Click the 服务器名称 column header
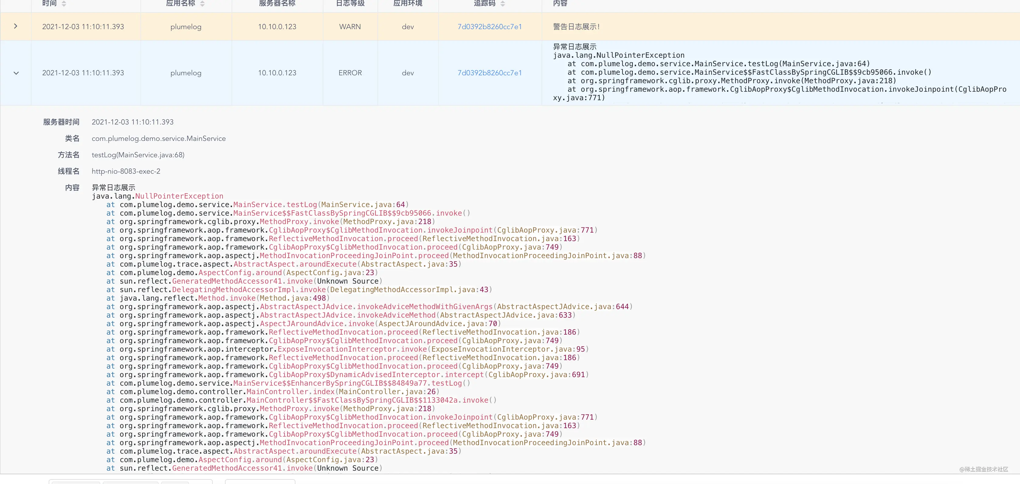Image resolution: width=1020 pixels, height=484 pixels. point(277,3)
